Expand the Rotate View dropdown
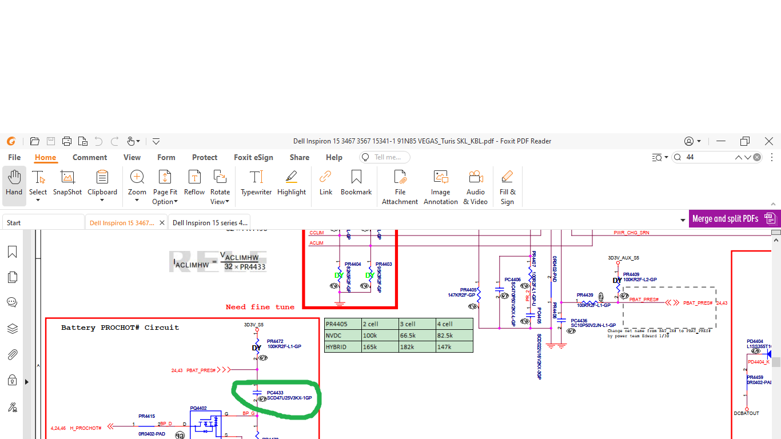This screenshot has width=781, height=439. (228, 202)
